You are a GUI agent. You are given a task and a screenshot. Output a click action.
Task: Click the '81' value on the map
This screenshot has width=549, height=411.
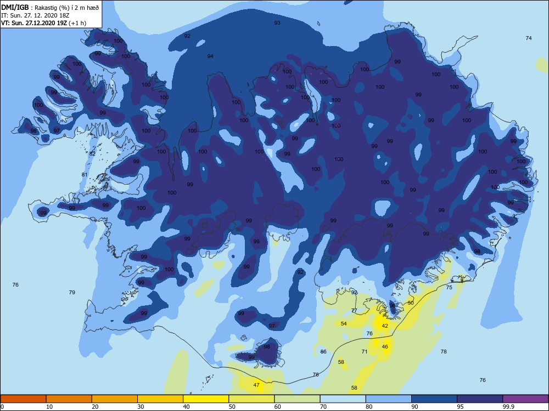click(x=85, y=175)
